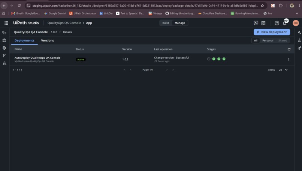Image resolution: width=302 pixels, height=171 pixels.
Task: Open browser extensions puzzle icon
Action: (281, 6)
